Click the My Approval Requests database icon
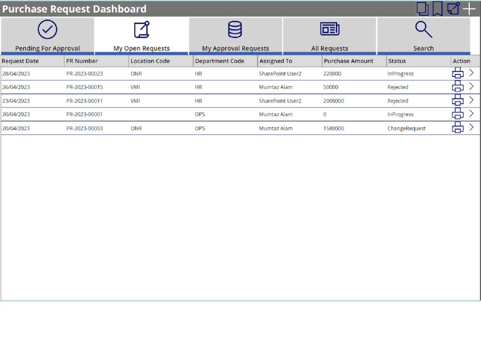This screenshot has width=481, height=360. (235, 29)
